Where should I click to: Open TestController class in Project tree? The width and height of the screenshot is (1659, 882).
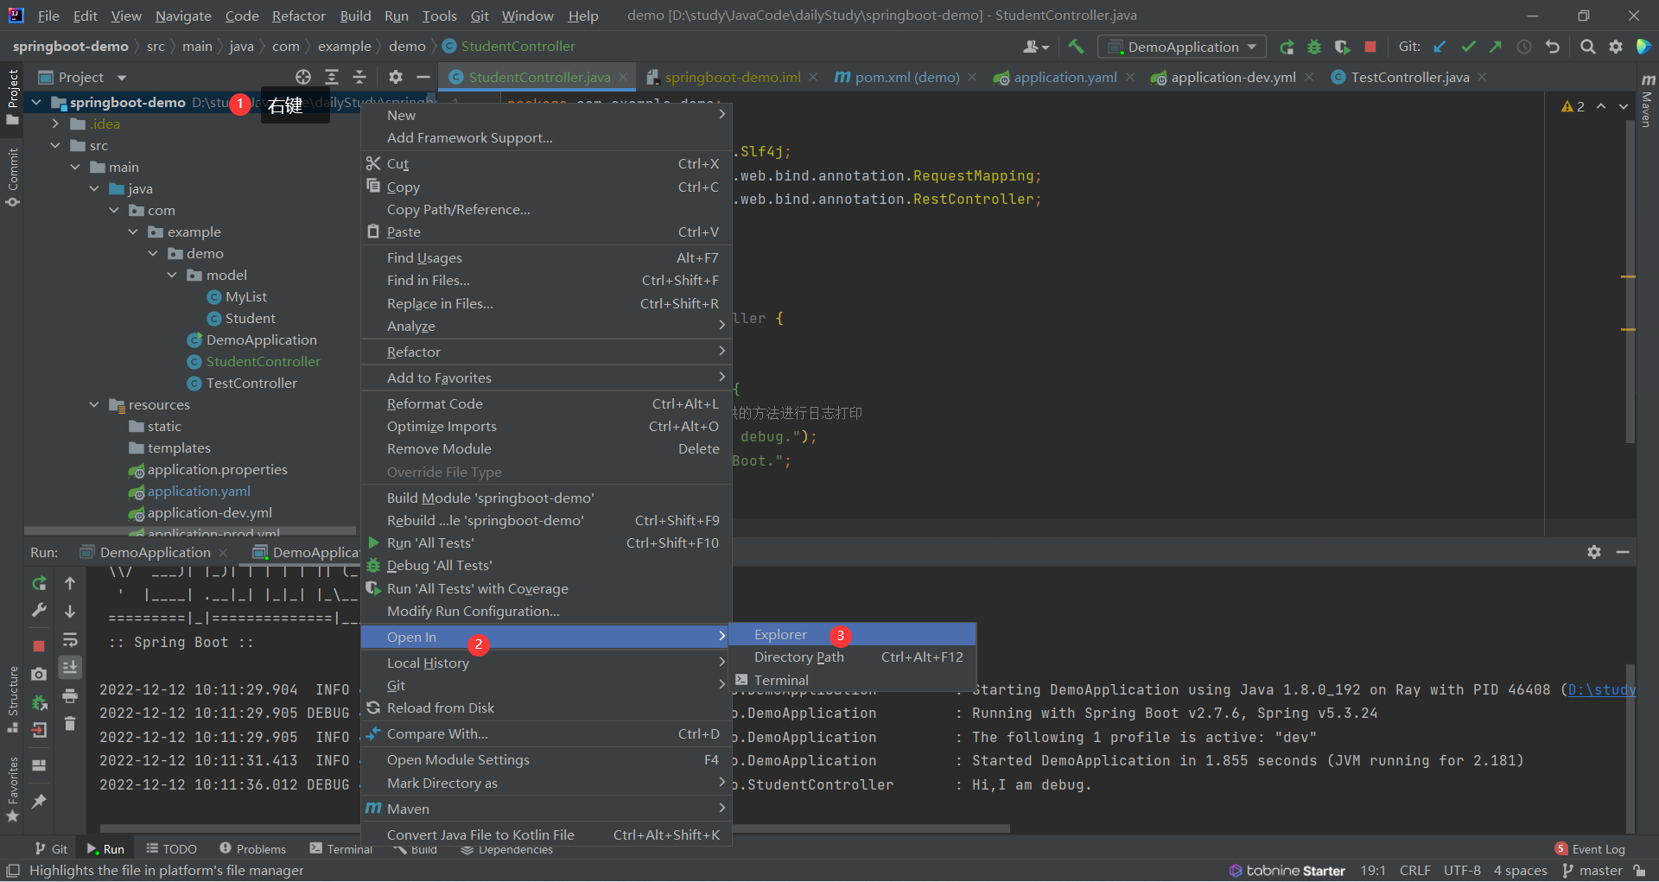(x=251, y=383)
